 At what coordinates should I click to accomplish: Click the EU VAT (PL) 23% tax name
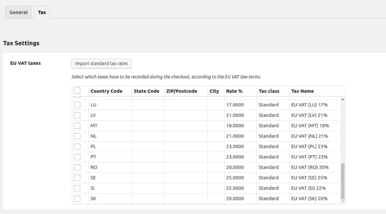pyautogui.click(x=309, y=146)
